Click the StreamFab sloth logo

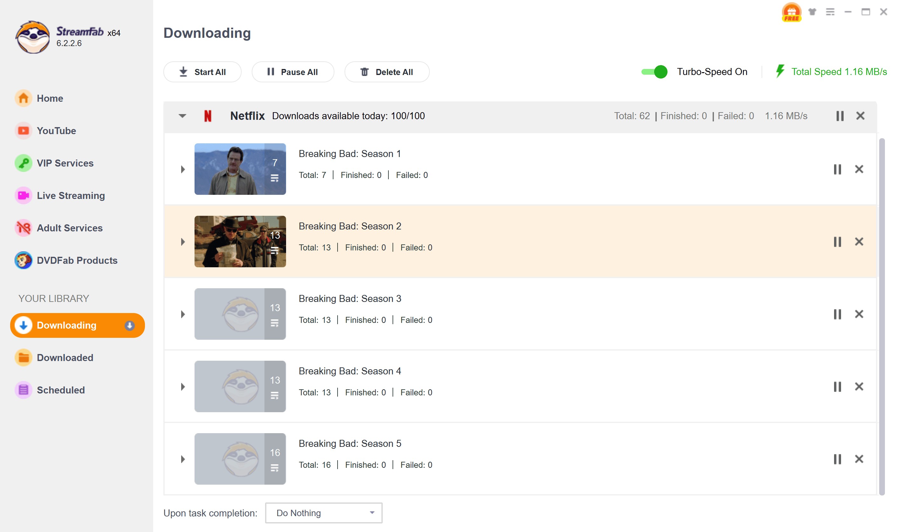click(33, 37)
